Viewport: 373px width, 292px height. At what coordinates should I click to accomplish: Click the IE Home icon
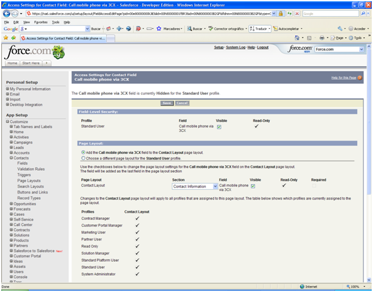coord(297,38)
